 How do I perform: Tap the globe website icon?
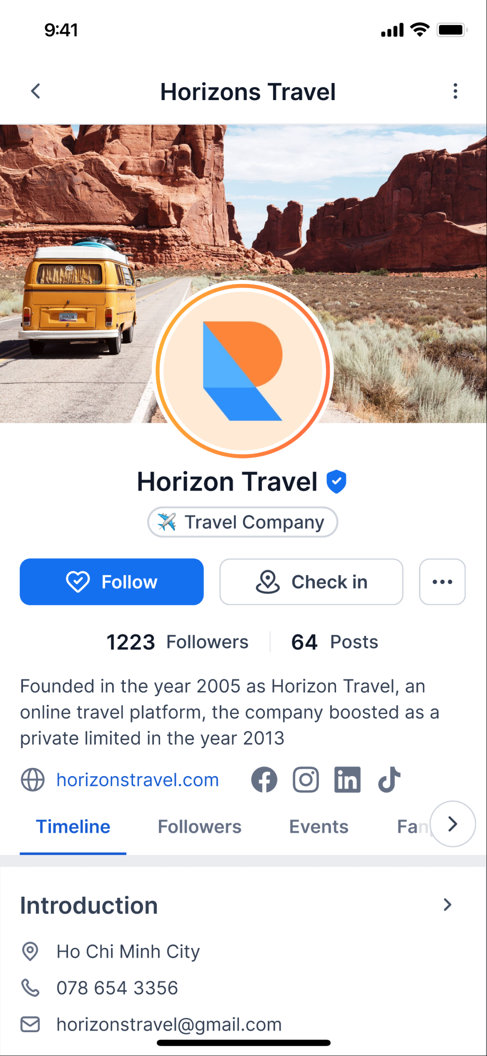click(32, 779)
